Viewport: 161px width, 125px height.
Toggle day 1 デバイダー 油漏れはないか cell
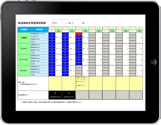click(x=52, y=56)
